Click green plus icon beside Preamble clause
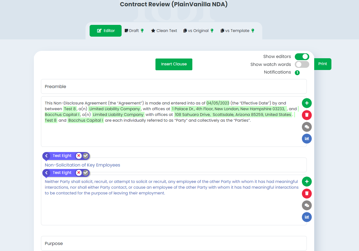Viewport: 359px width, 251px height. tap(307, 103)
